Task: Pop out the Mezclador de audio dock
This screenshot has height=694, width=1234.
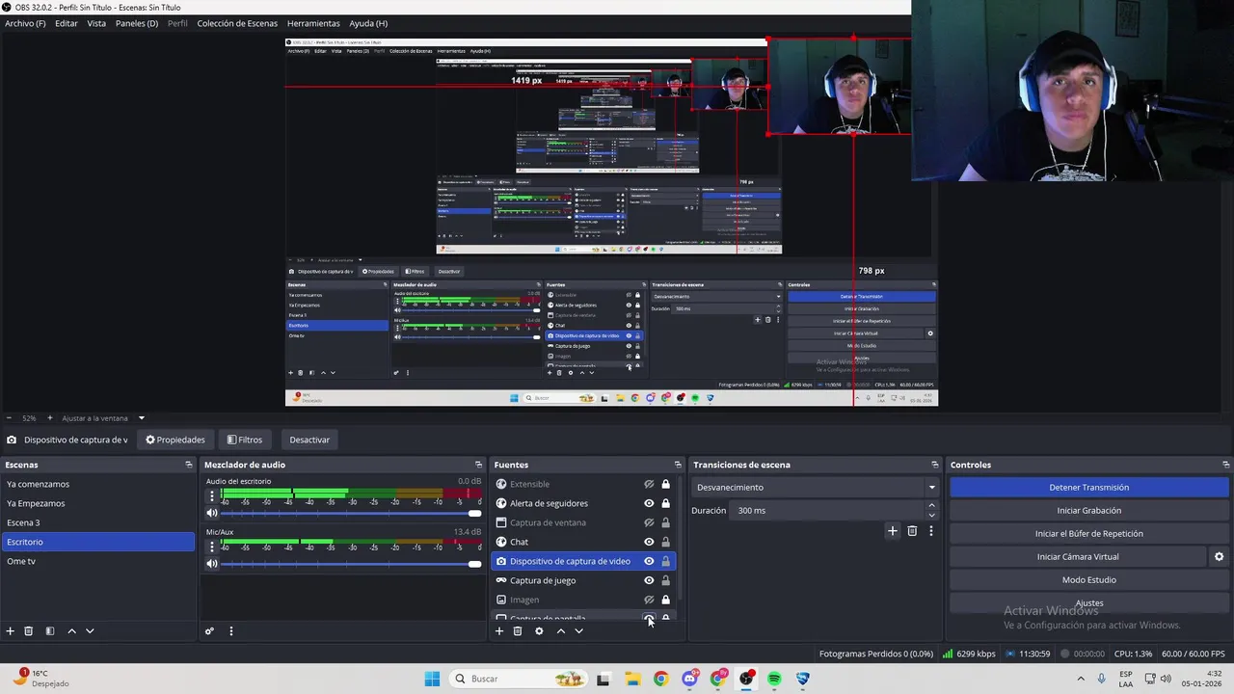Action: tap(478, 465)
